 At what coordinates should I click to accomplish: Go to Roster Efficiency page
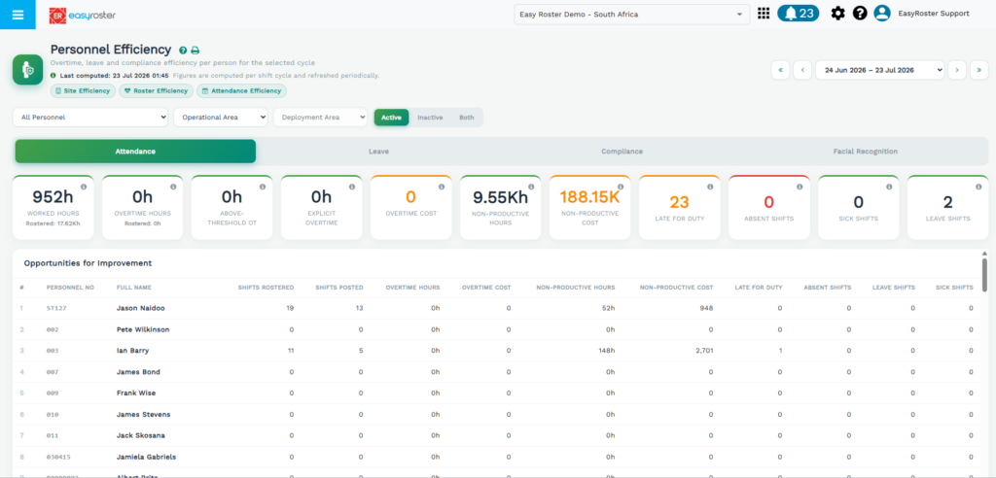pos(156,90)
